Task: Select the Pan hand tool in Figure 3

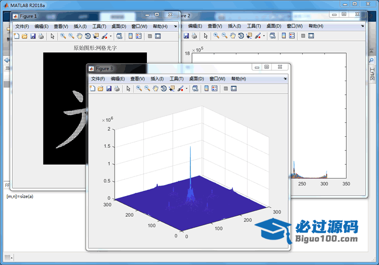Action: [155, 89]
